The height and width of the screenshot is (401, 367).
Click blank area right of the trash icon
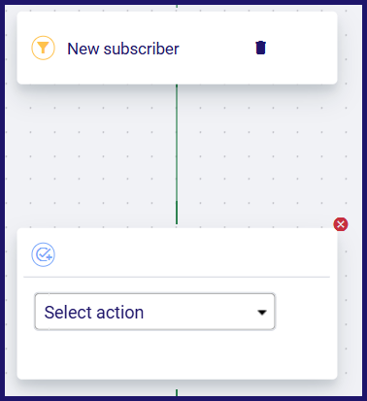pos(301,48)
